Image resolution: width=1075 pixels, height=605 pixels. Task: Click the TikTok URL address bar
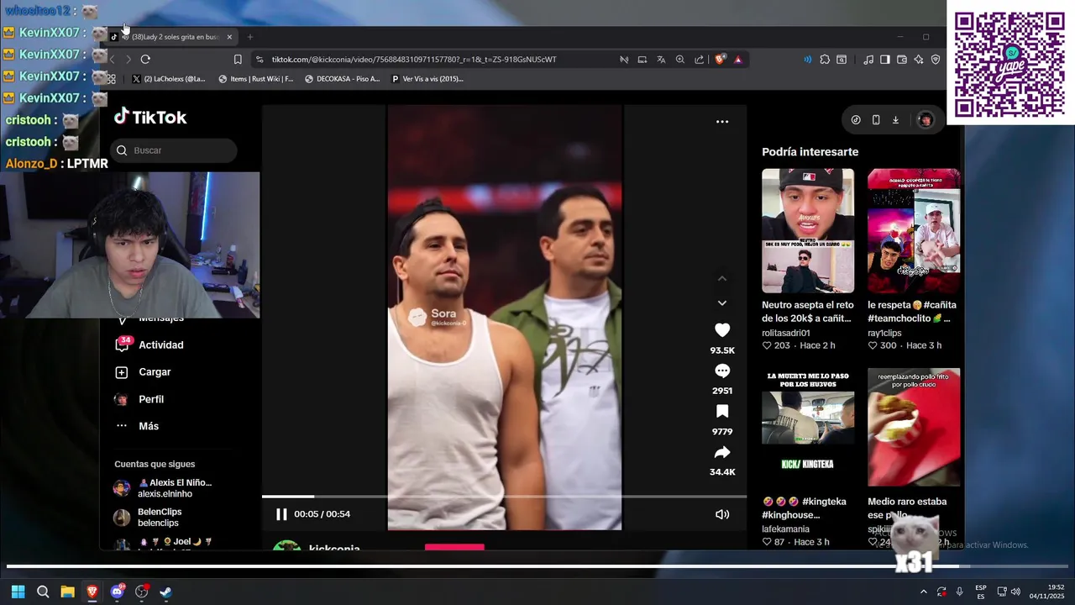(x=414, y=60)
